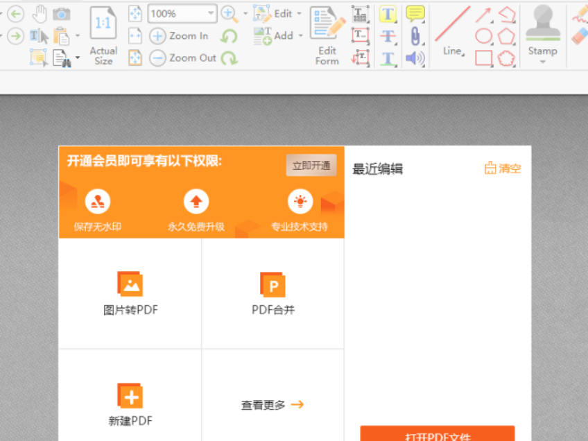Screen dimensions: 588x441
Task: Click the 立即开通 button
Action: tap(311, 165)
